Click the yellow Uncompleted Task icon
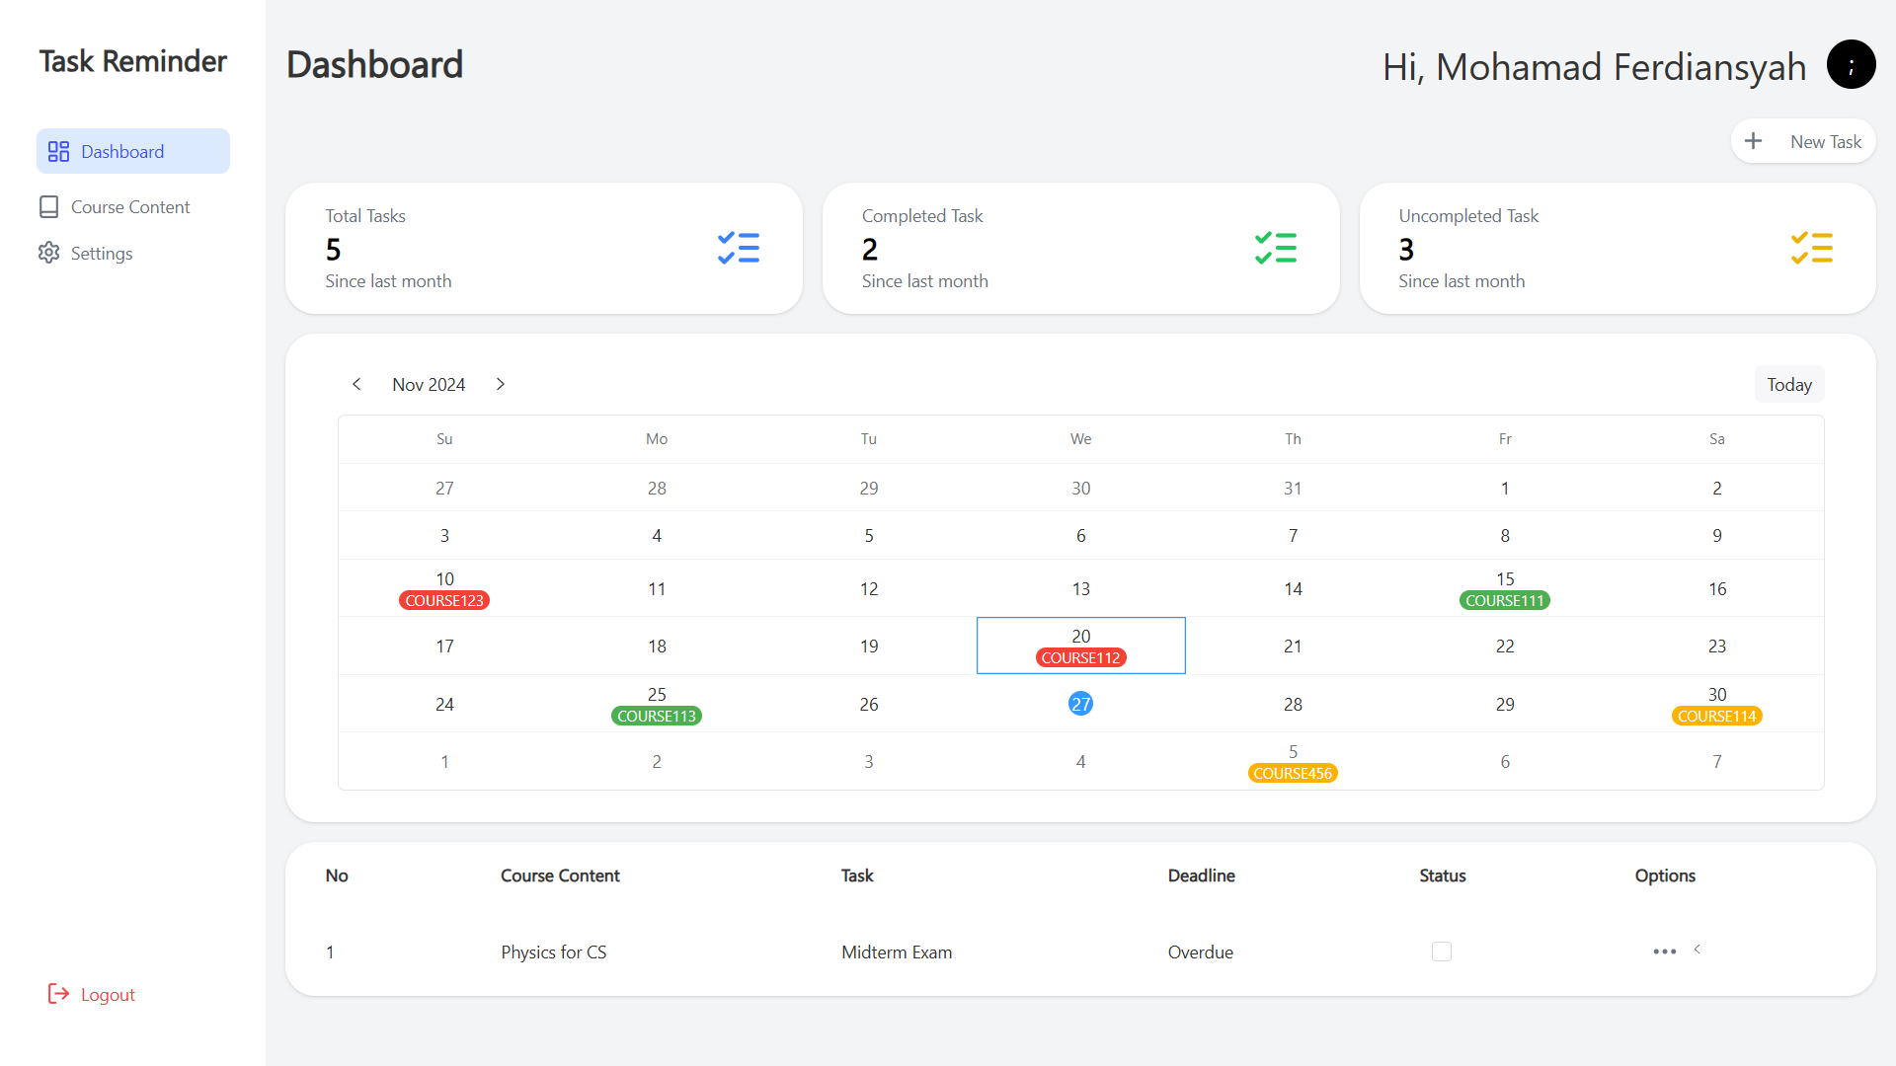 pos(1811,248)
